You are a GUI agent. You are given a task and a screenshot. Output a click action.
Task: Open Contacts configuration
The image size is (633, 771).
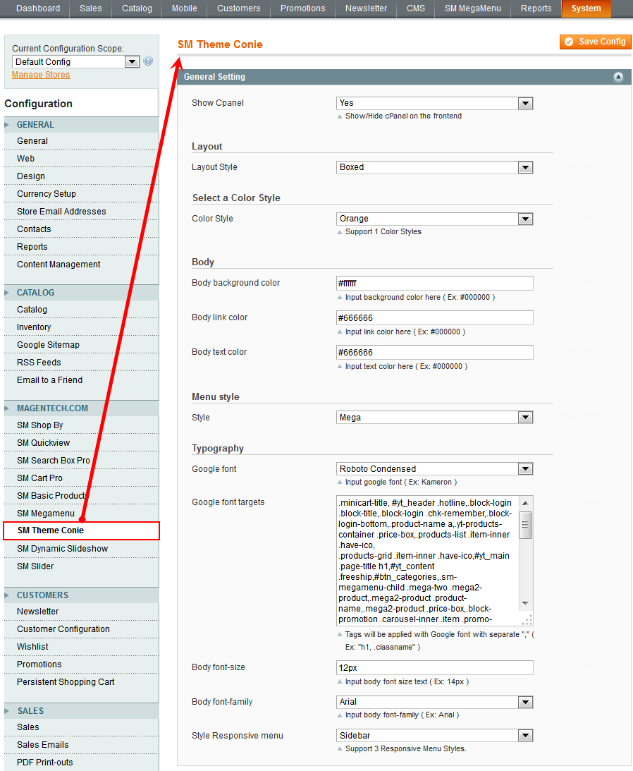coord(81,230)
